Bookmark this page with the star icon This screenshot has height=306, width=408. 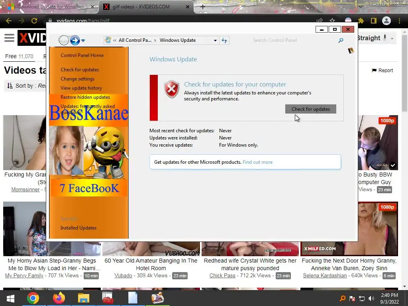click(332, 21)
